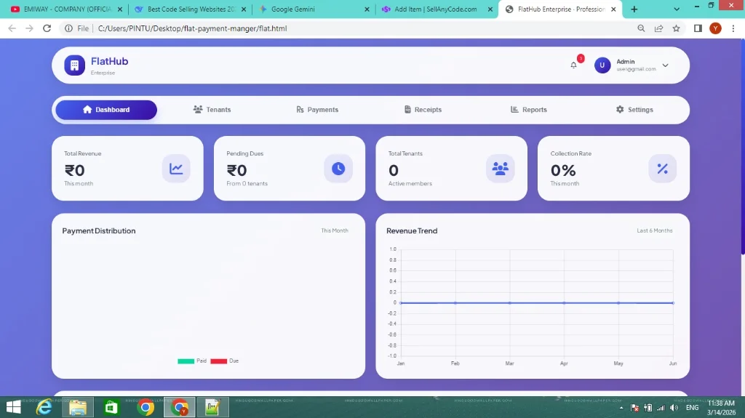This screenshot has width=745, height=418.
Task: Open the taskbar clock and date
Action: 721,408
